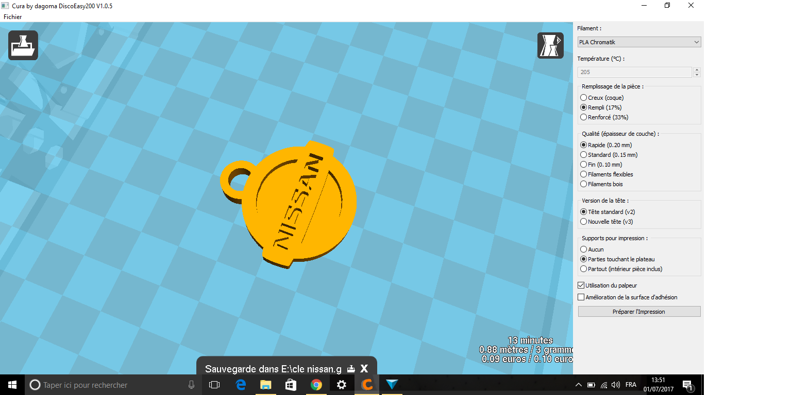Image resolution: width=809 pixels, height=395 pixels.
Task: Set supports to Aucun
Action: (592, 249)
